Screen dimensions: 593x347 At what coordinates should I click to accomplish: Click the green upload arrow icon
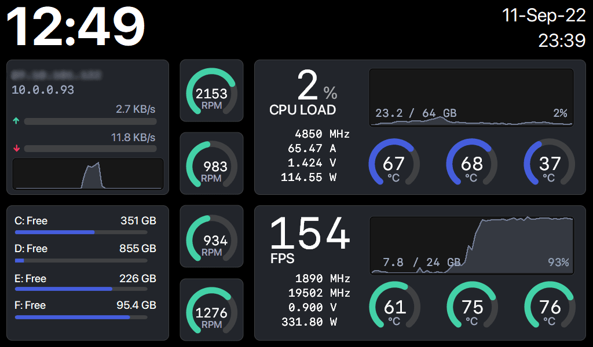click(x=16, y=121)
